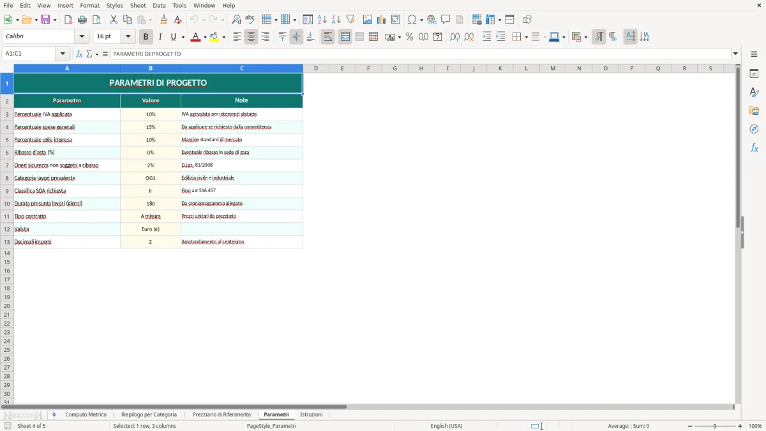Open the Background Color dropdown arrow

[224, 37]
